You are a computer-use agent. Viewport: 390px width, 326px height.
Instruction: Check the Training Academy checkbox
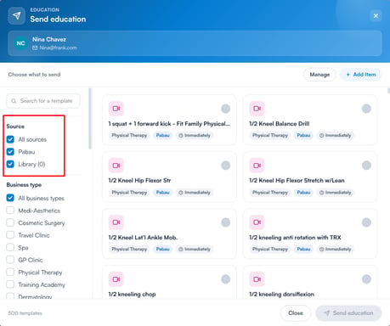[10, 284]
